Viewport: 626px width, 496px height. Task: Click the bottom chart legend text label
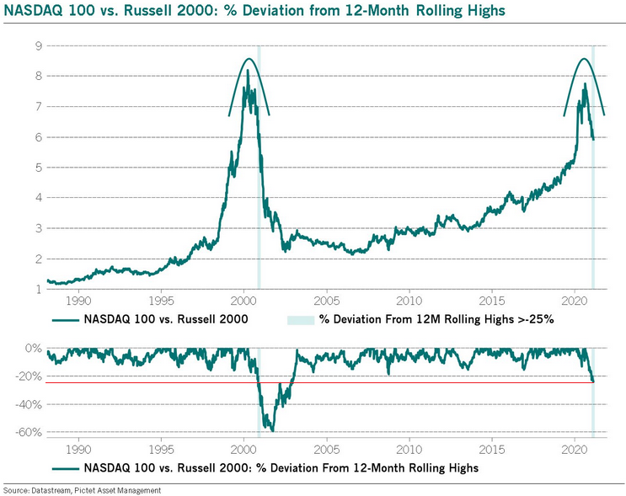click(281, 467)
